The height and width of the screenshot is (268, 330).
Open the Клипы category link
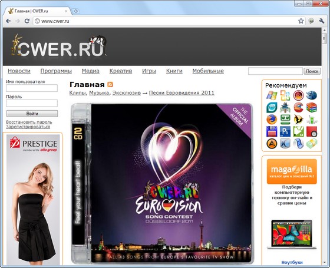[77, 93]
